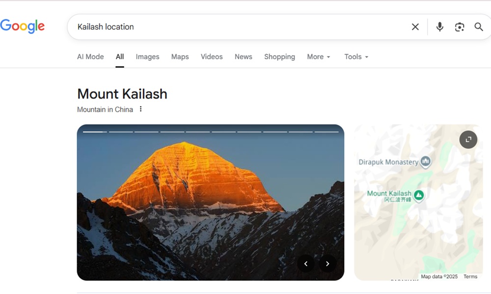
Task: Open the map Terms link
Action: (x=470, y=276)
